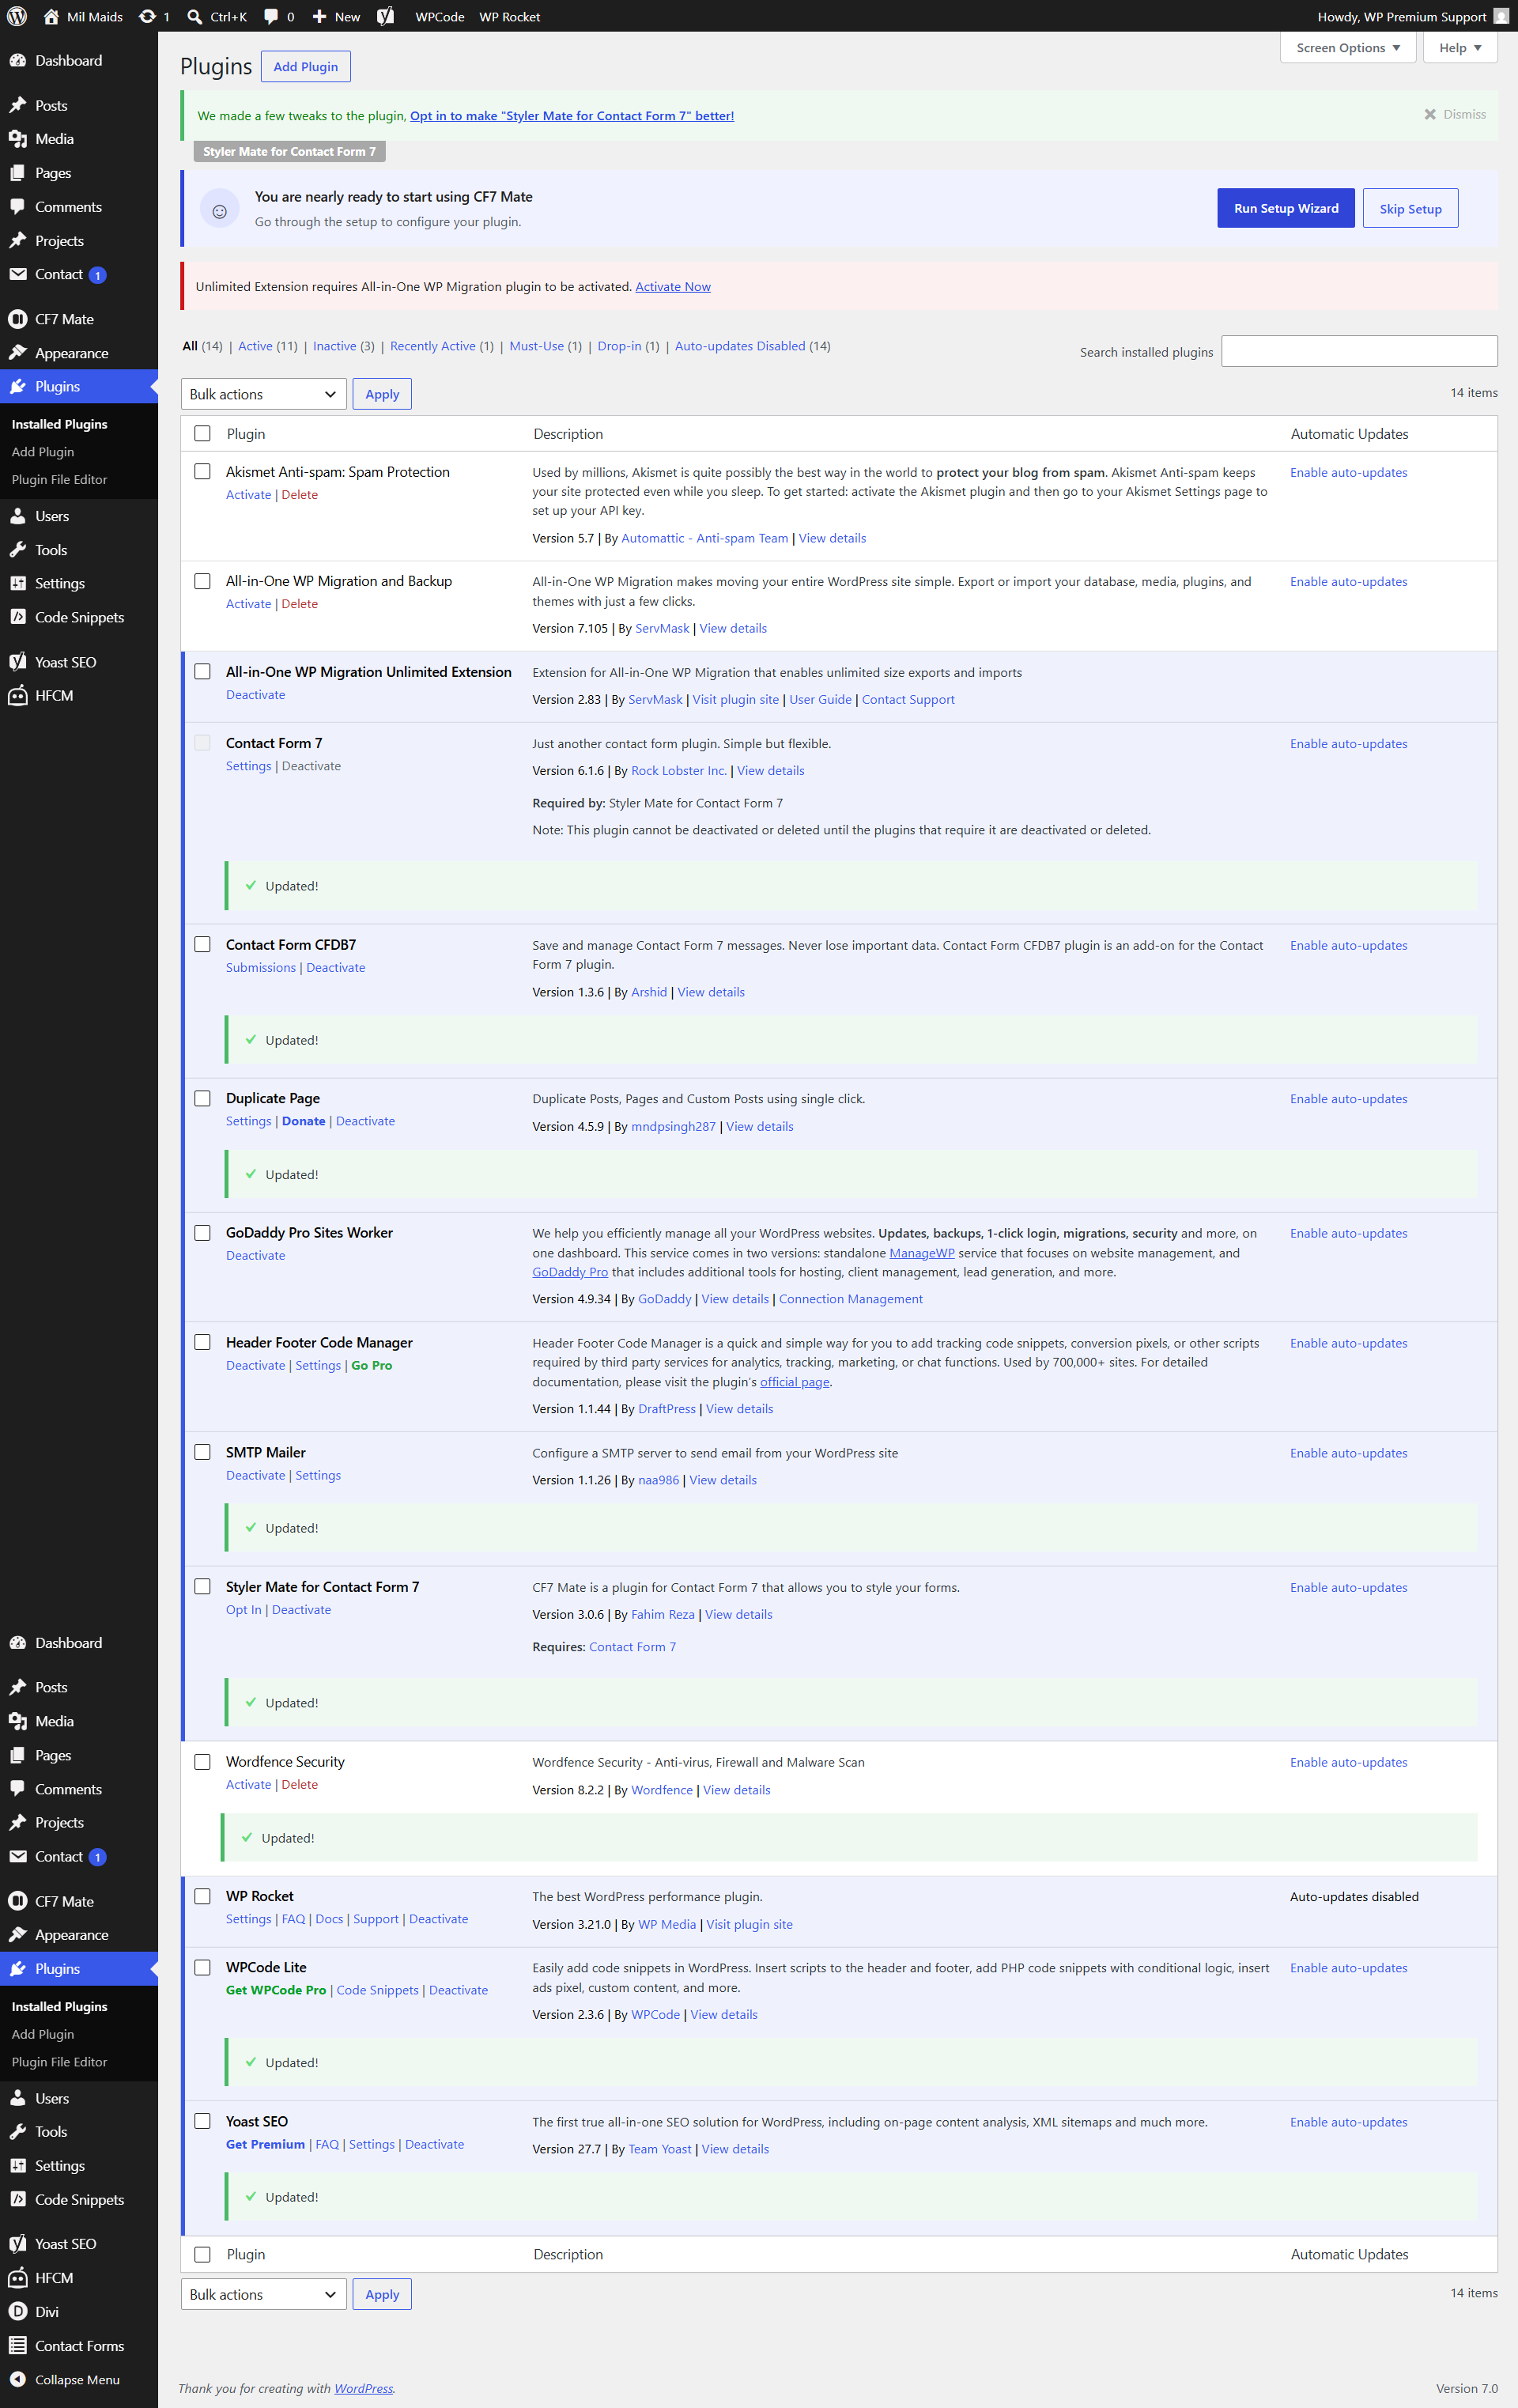1518x2408 pixels.
Task: Open HFCM icon in the upper sidebar menu
Action: click(18, 696)
